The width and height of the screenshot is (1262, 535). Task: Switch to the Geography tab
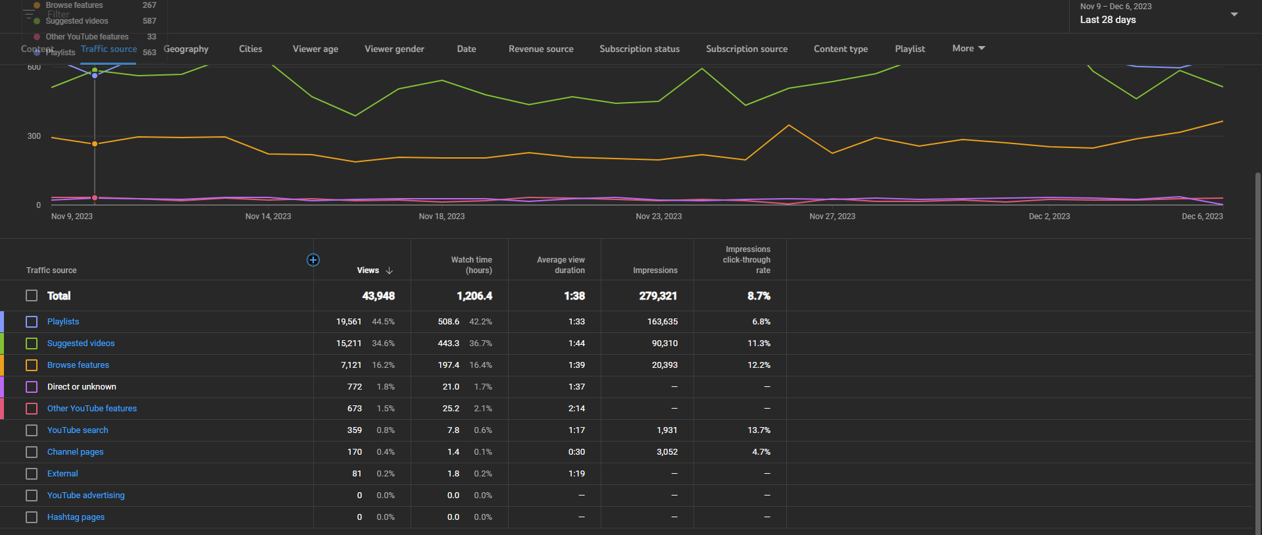[x=186, y=49]
